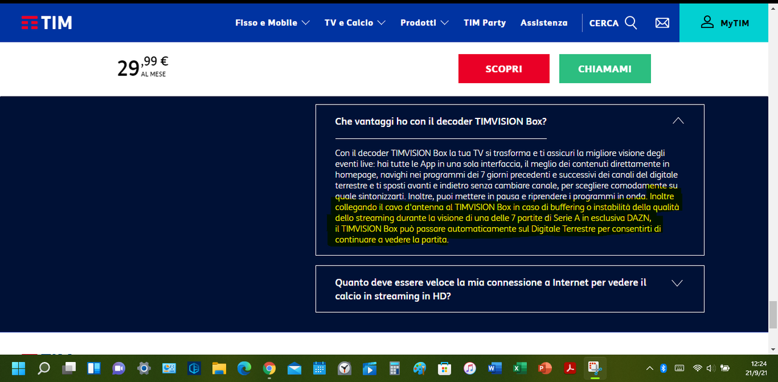Open the TV e Calcio menu
The height and width of the screenshot is (382, 778).
355,22
